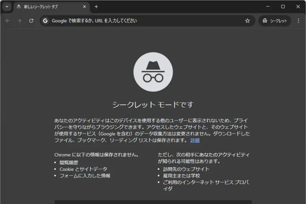
Task: Reload the page with the refresh icon
Action: 31,21
